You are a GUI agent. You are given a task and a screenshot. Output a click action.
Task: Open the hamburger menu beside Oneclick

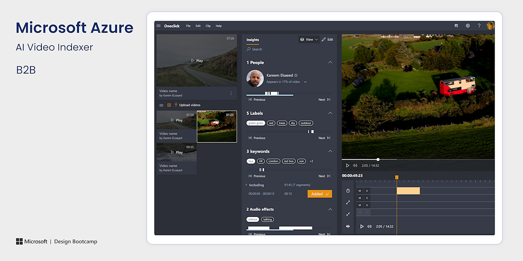click(x=159, y=26)
